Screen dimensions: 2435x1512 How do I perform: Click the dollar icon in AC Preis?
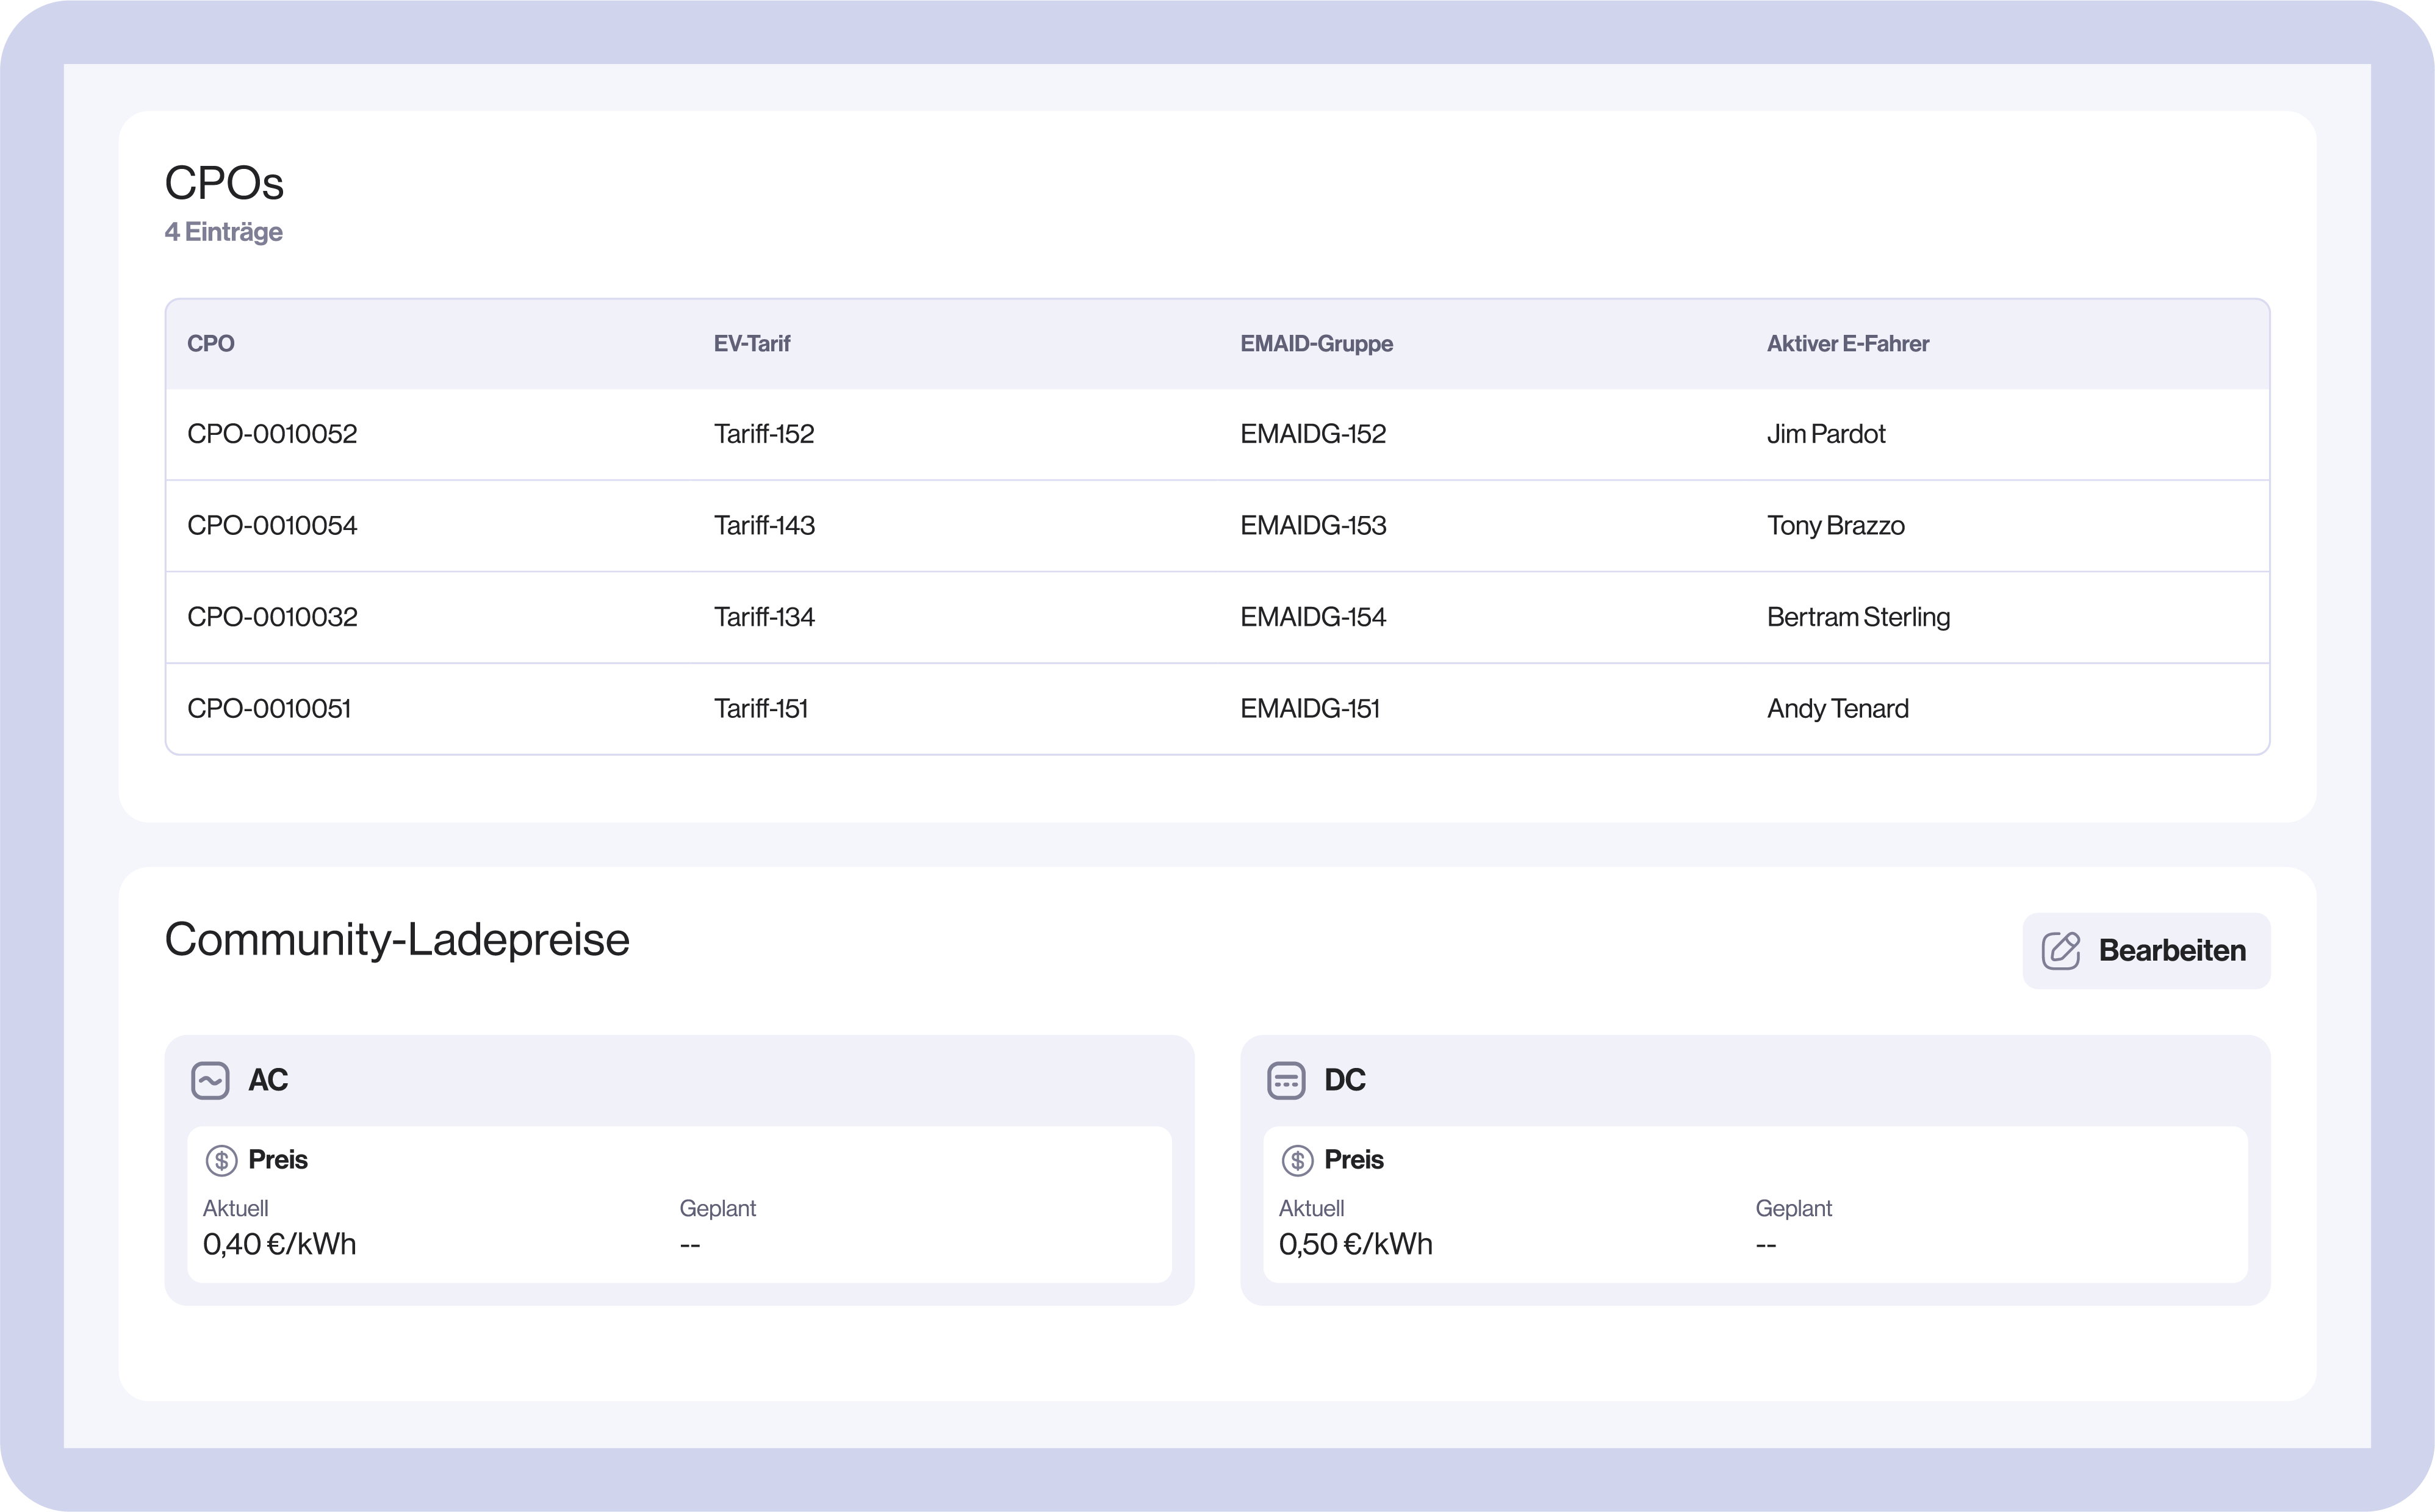[221, 1160]
